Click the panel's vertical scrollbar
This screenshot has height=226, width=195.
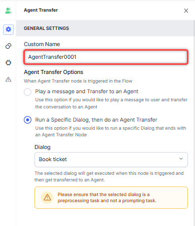(194, 118)
